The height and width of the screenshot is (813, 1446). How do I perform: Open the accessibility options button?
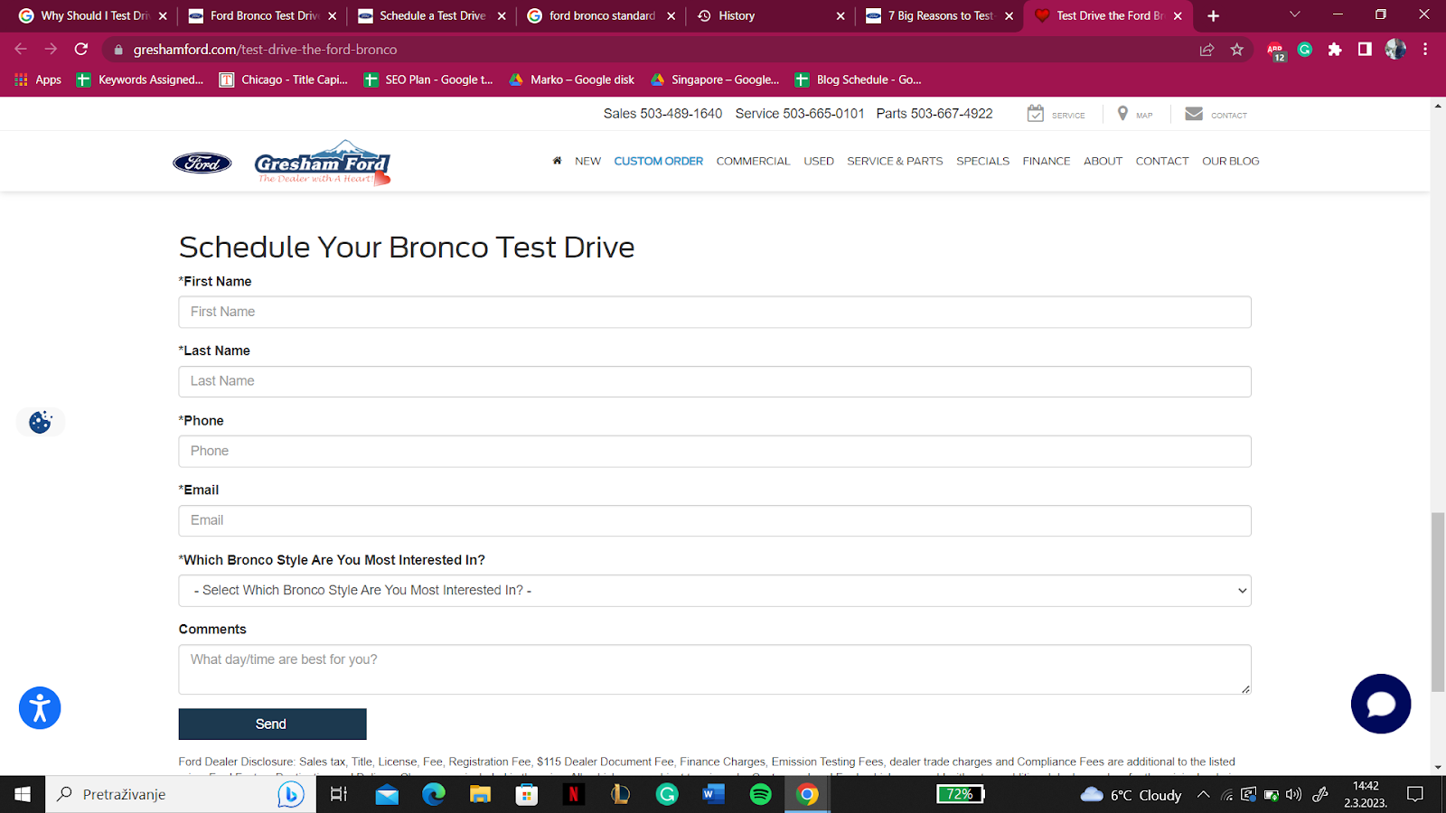tap(40, 708)
